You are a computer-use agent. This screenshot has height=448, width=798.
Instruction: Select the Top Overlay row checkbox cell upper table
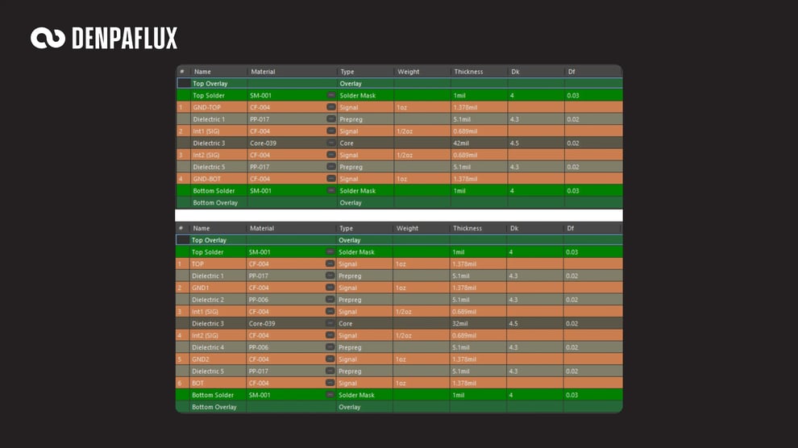coord(183,84)
